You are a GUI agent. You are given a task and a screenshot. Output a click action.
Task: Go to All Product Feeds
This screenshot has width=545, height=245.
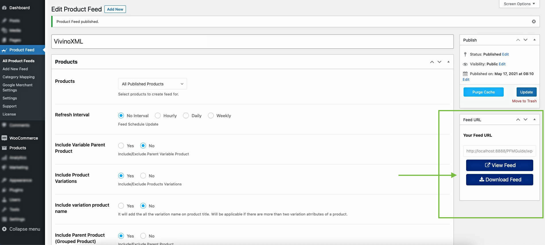[x=18, y=61]
